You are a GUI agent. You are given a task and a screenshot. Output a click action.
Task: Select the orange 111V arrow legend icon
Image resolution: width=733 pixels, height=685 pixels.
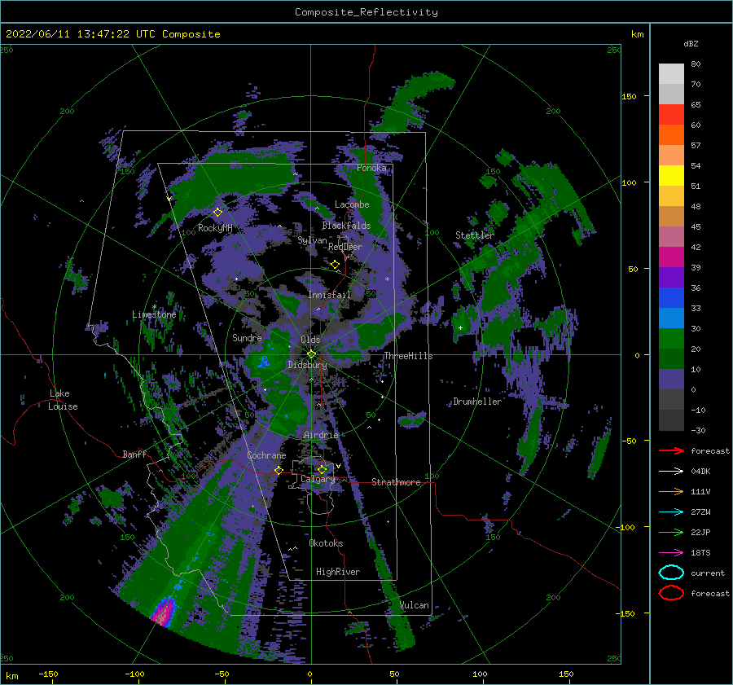(x=671, y=491)
